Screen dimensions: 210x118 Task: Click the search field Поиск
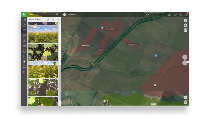(x=44, y=14)
